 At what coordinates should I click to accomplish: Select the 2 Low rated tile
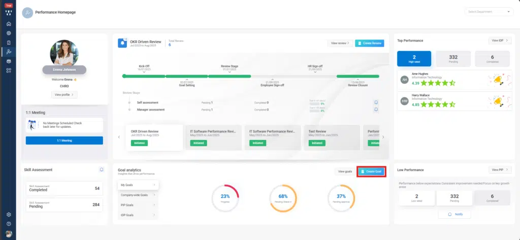tap(416, 198)
